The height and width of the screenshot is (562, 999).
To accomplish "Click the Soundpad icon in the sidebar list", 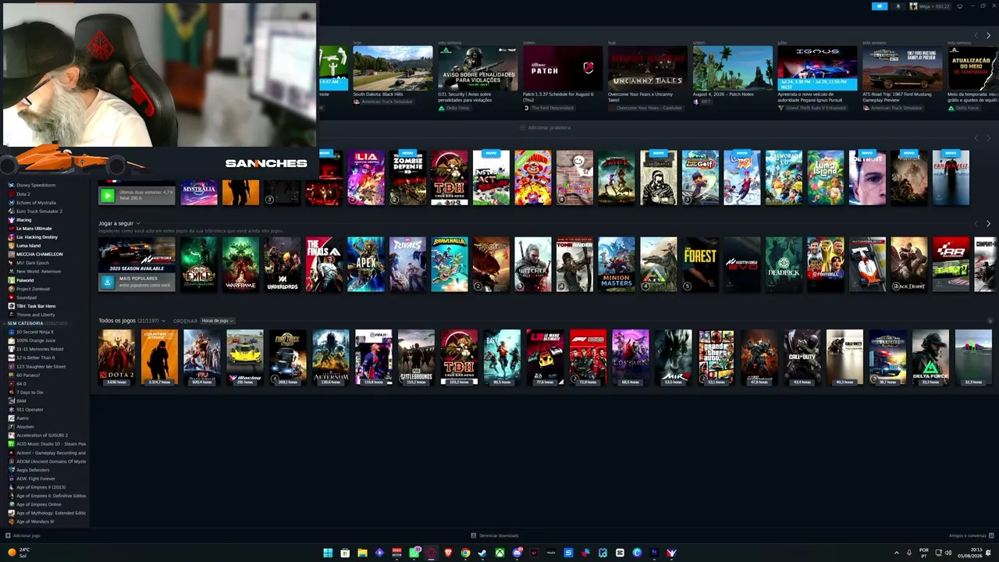I will tap(11, 297).
